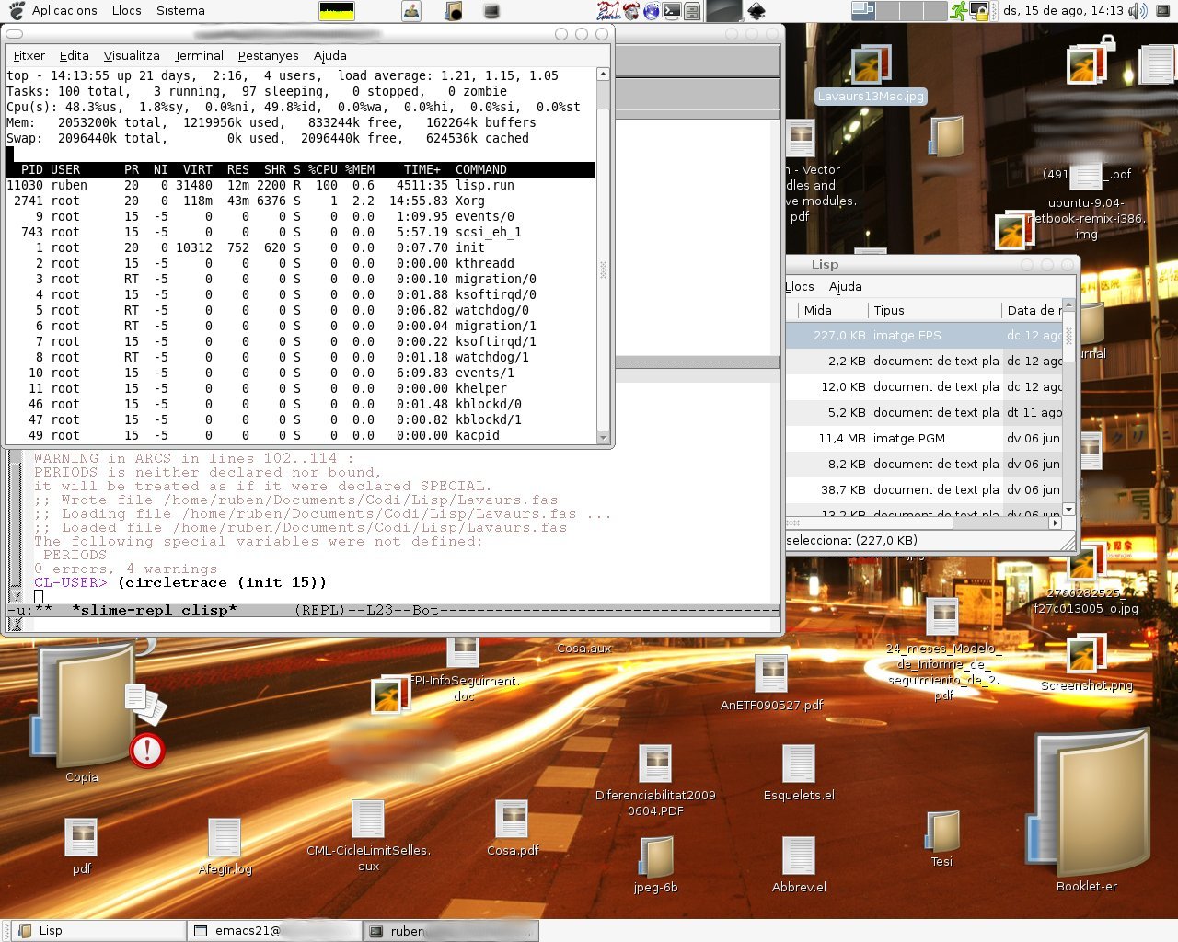Click the terminal scrollbar down arrow
1178x942 pixels.
[603, 437]
